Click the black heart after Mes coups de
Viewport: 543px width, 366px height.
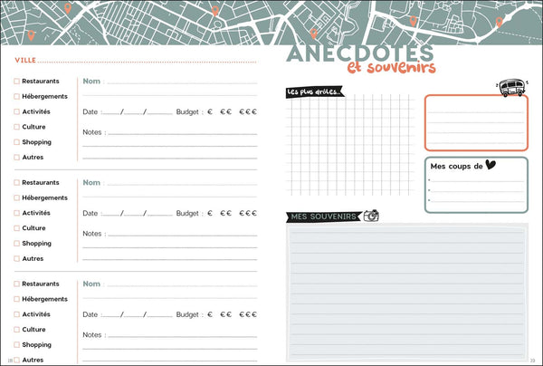coord(491,165)
